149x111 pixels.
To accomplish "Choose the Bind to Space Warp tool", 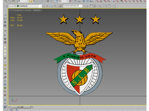I will tap(13, 1).
